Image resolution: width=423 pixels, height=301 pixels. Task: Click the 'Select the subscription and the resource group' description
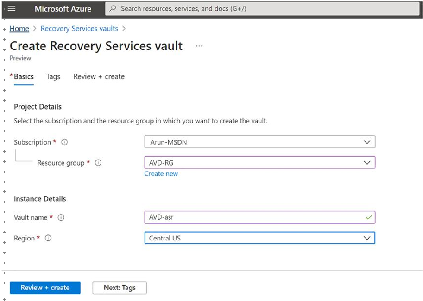[140, 121]
